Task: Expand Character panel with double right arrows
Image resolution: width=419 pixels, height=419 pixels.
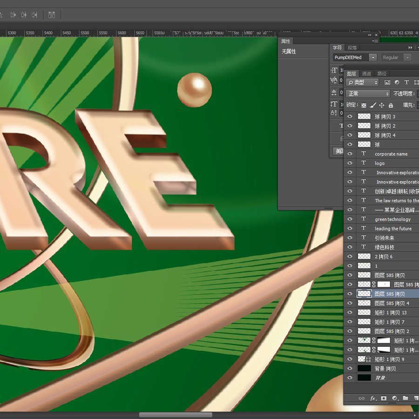Action: [411, 47]
